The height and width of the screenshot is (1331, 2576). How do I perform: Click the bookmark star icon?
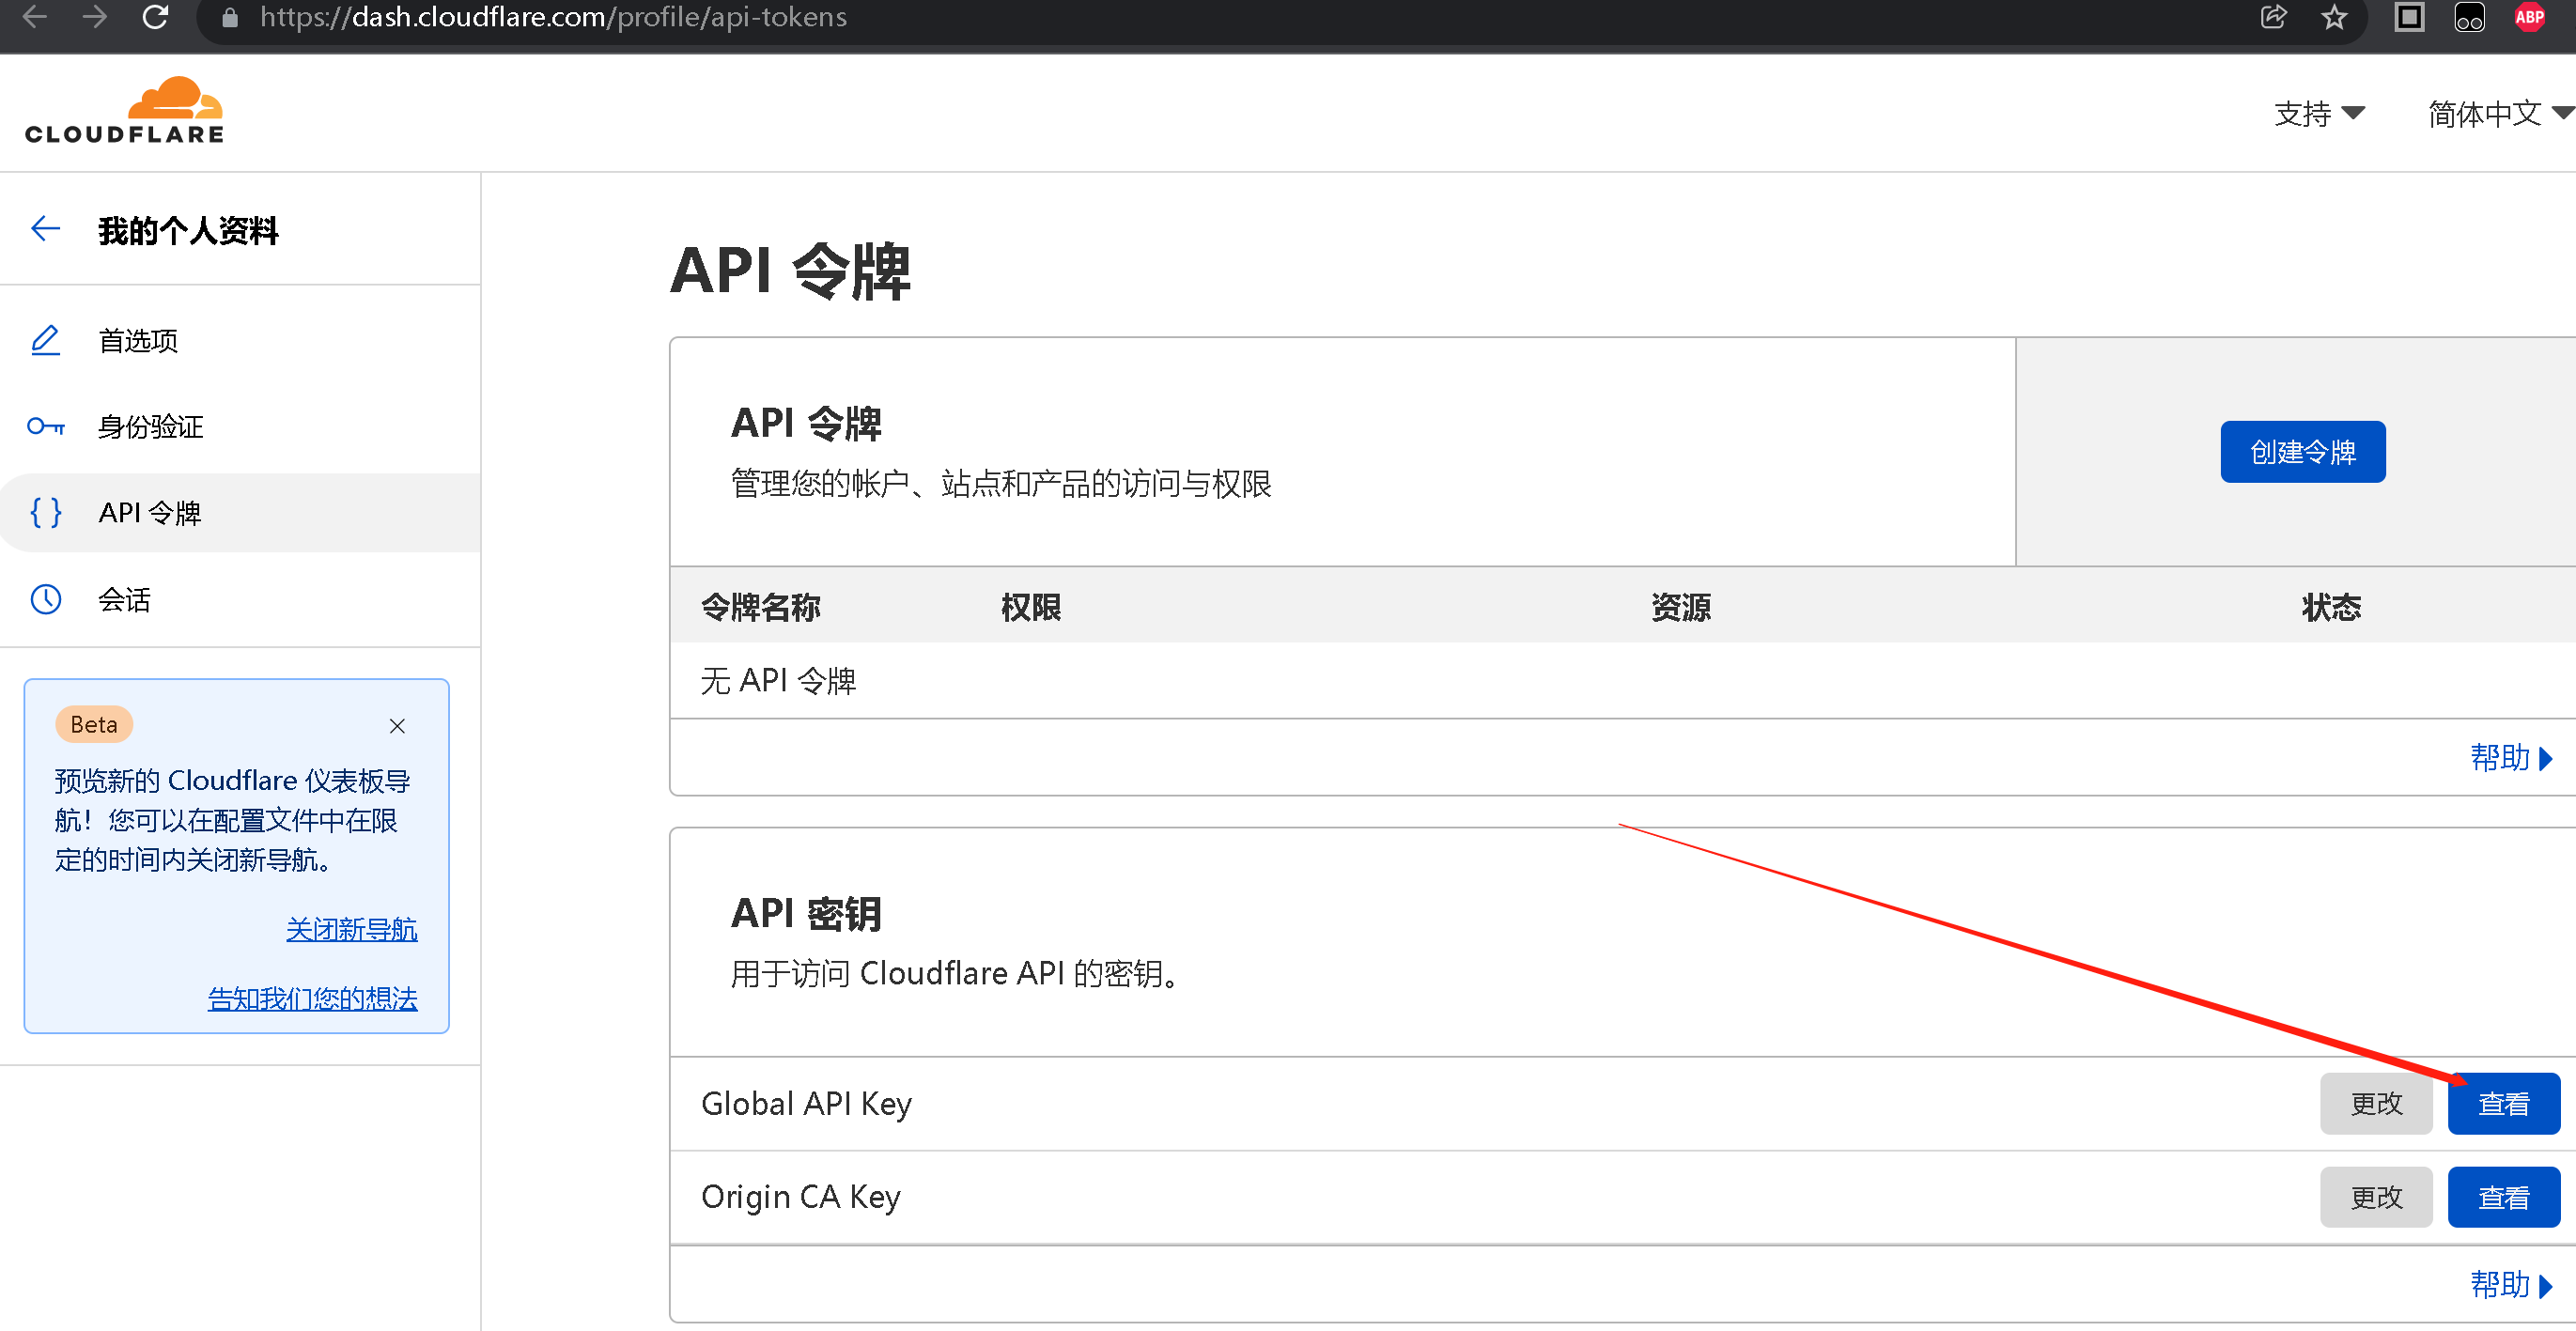point(2334,17)
